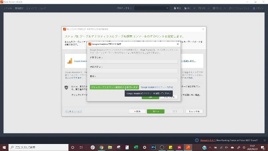Click the New project toolbar icon
Viewport: 268px width, 151px height.
point(178,8)
